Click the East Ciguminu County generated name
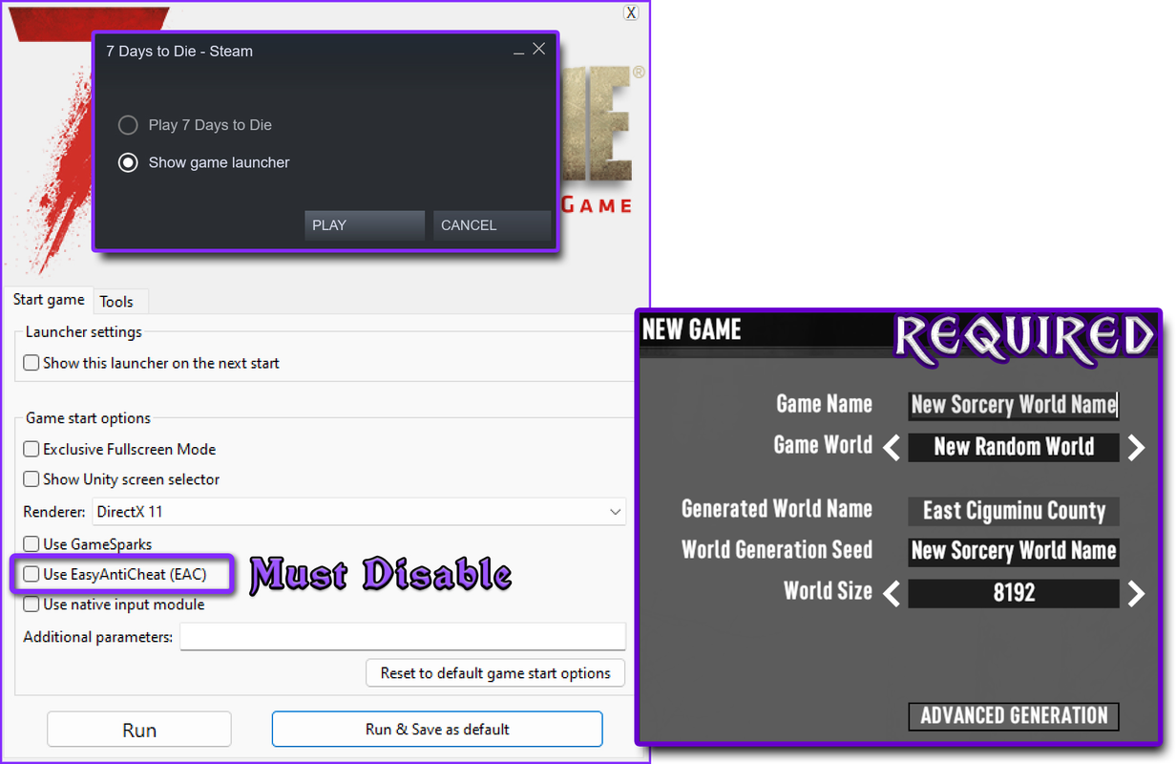 pyautogui.click(x=1014, y=511)
